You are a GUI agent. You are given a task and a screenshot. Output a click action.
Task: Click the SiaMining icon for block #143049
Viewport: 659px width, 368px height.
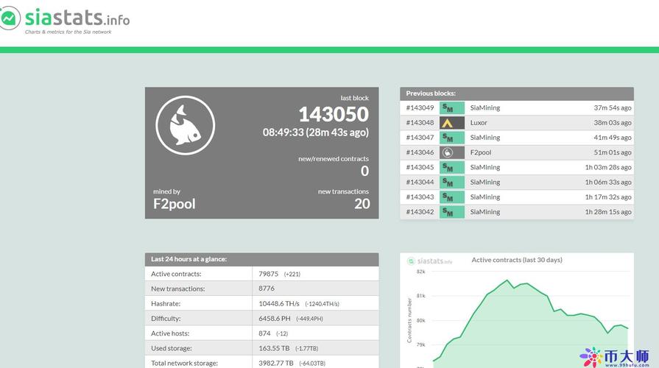coord(452,108)
